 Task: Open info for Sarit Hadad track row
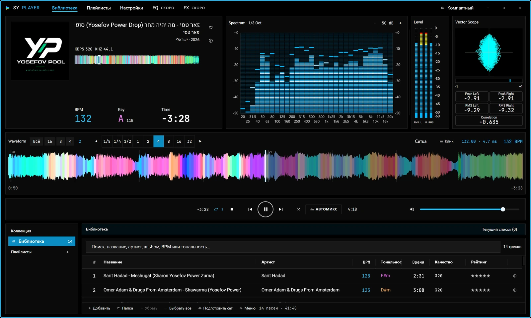pos(514,276)
